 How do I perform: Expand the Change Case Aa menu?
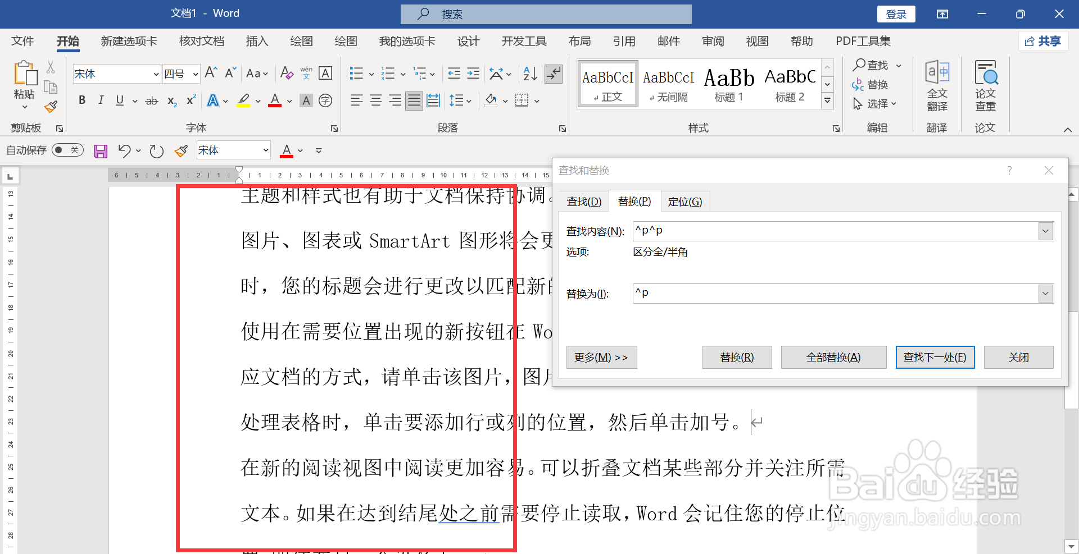[257, 74]
